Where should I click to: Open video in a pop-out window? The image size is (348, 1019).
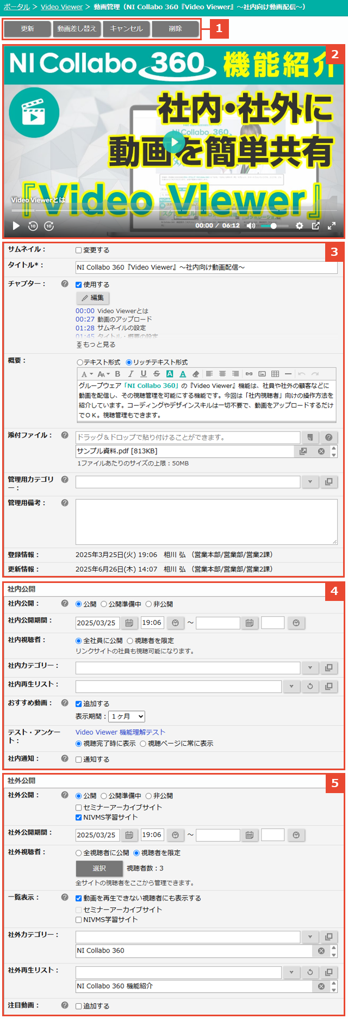click(x=315, y=225)
